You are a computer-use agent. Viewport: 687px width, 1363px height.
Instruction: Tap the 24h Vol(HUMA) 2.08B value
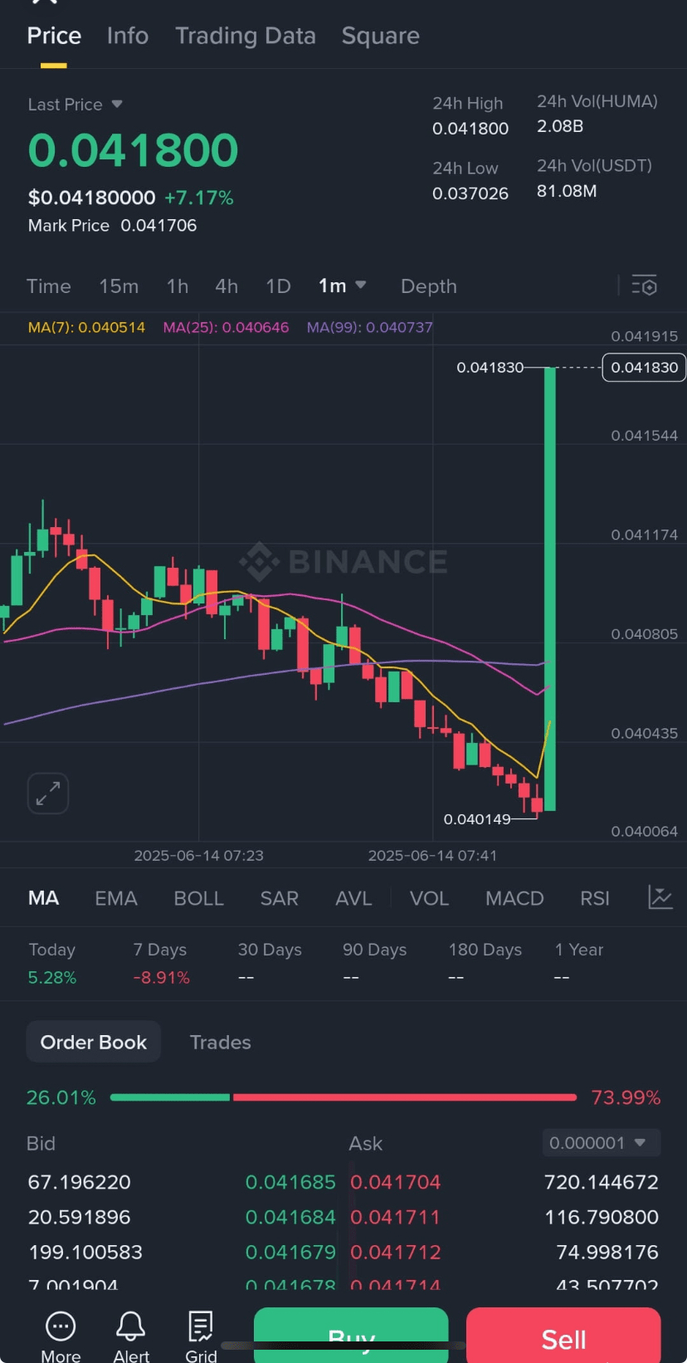click(x=560, y=126)
